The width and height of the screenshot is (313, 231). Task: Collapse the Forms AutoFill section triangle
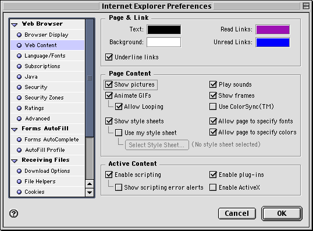pos(15,129)
